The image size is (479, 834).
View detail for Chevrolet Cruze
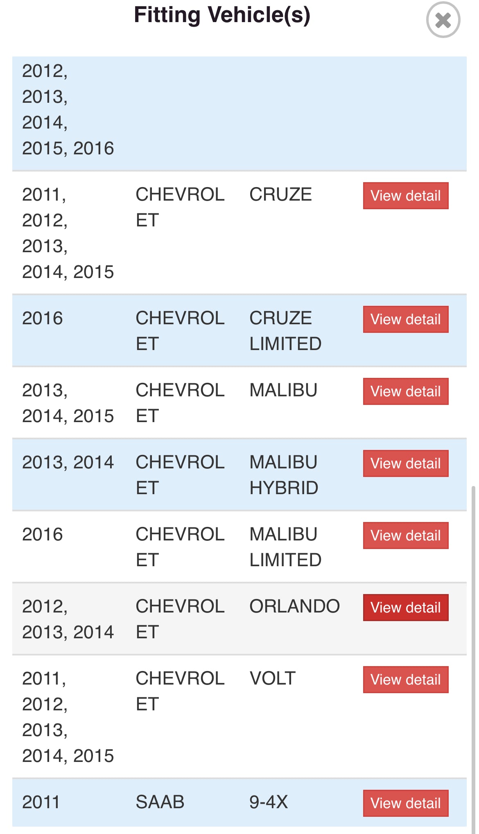(x=405, y=196)
